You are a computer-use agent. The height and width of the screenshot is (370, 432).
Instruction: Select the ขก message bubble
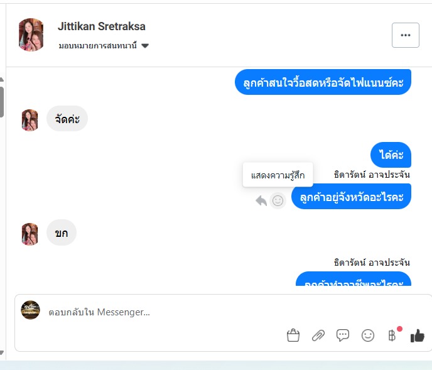click(62, 232)
